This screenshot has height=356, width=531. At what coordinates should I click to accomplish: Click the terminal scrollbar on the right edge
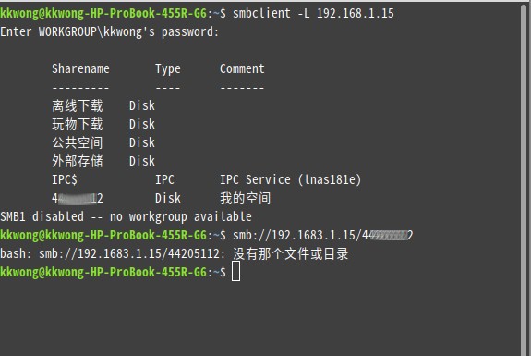pos(525,179)
